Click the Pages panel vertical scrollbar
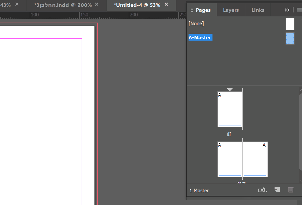The image size is (302, 205). [300, 132]
